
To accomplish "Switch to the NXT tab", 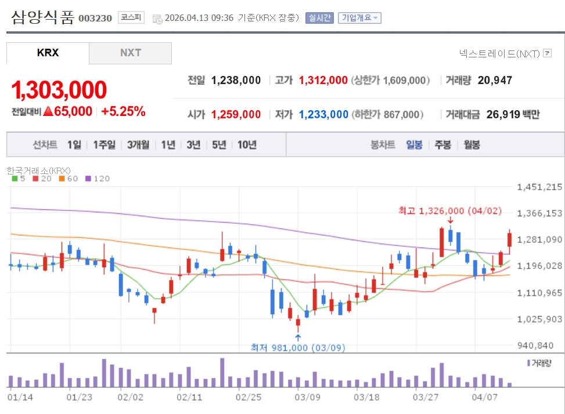I will [x=131, y=53].
